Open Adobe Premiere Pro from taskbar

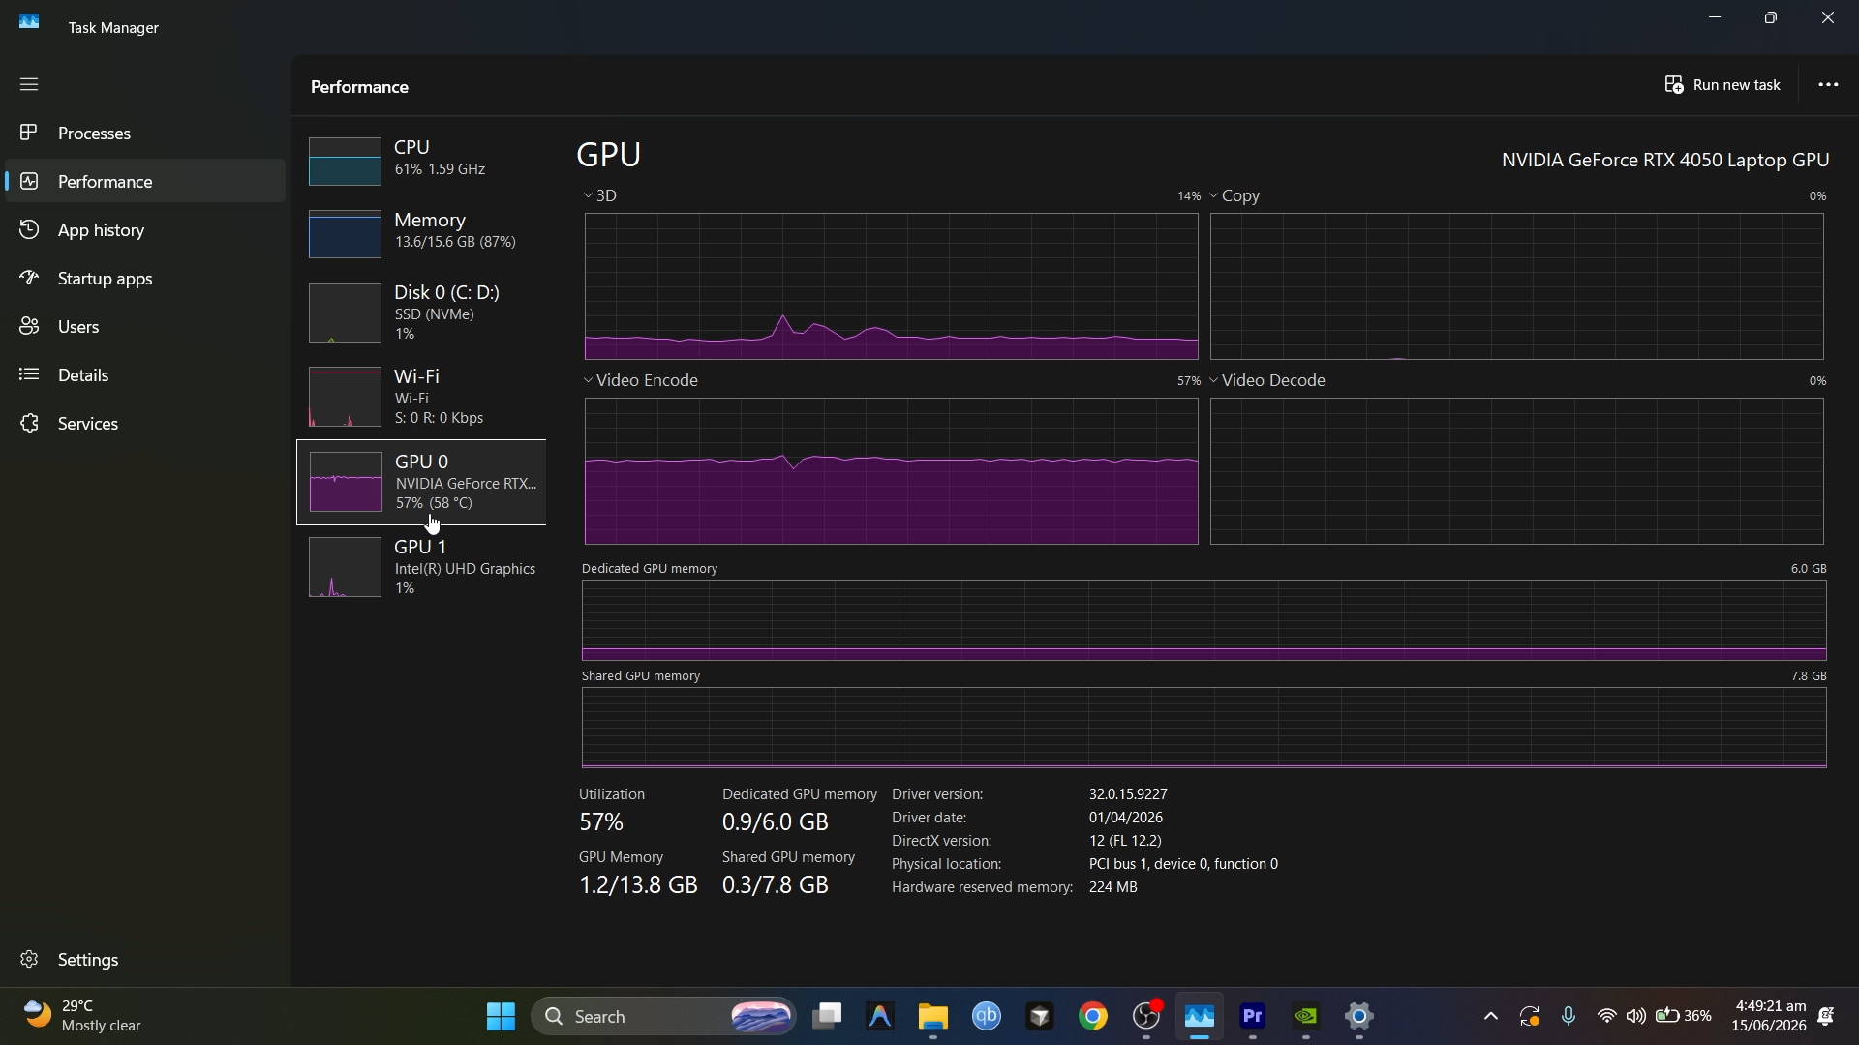1253,1017
